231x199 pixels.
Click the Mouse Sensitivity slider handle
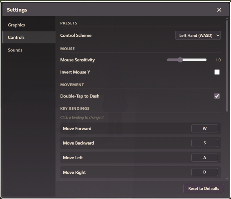[180, 60]
